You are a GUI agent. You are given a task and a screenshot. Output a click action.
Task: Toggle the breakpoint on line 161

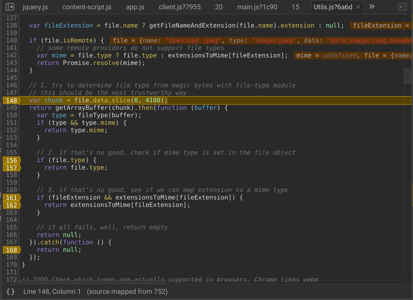[x=11, y=198]
